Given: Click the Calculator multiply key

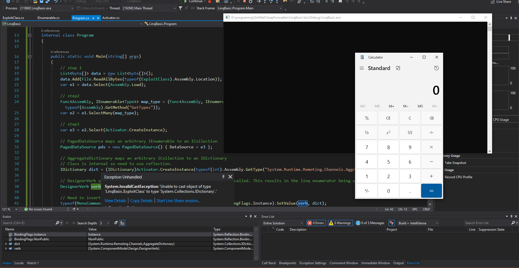Looking at the screenshot, I should pyautogui.click(x=431, y=147).
